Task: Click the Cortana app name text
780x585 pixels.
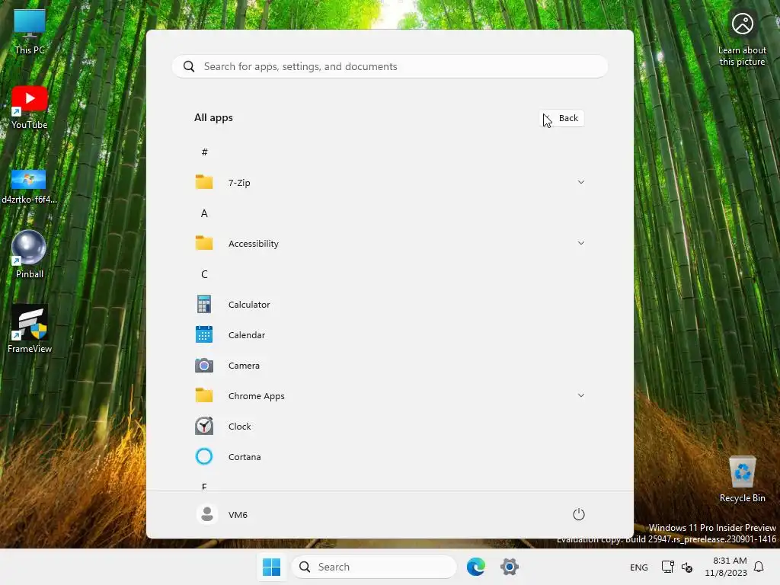Action: (x=245, y=457)
